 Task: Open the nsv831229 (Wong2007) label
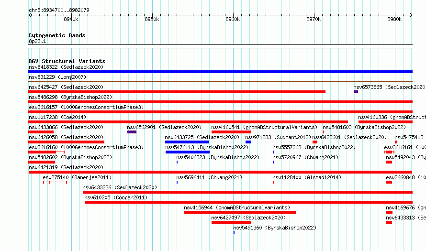(57, 77)
